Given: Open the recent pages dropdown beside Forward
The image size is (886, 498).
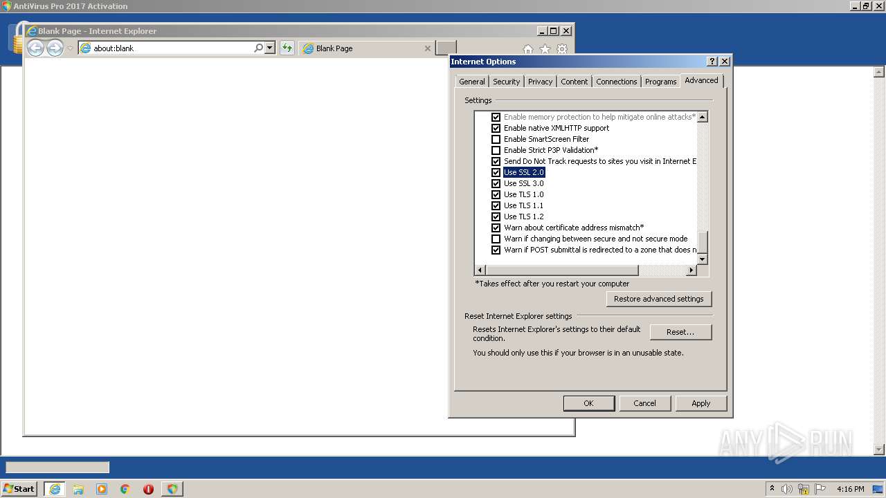Looking at the screenshot, I should point(70,48).
